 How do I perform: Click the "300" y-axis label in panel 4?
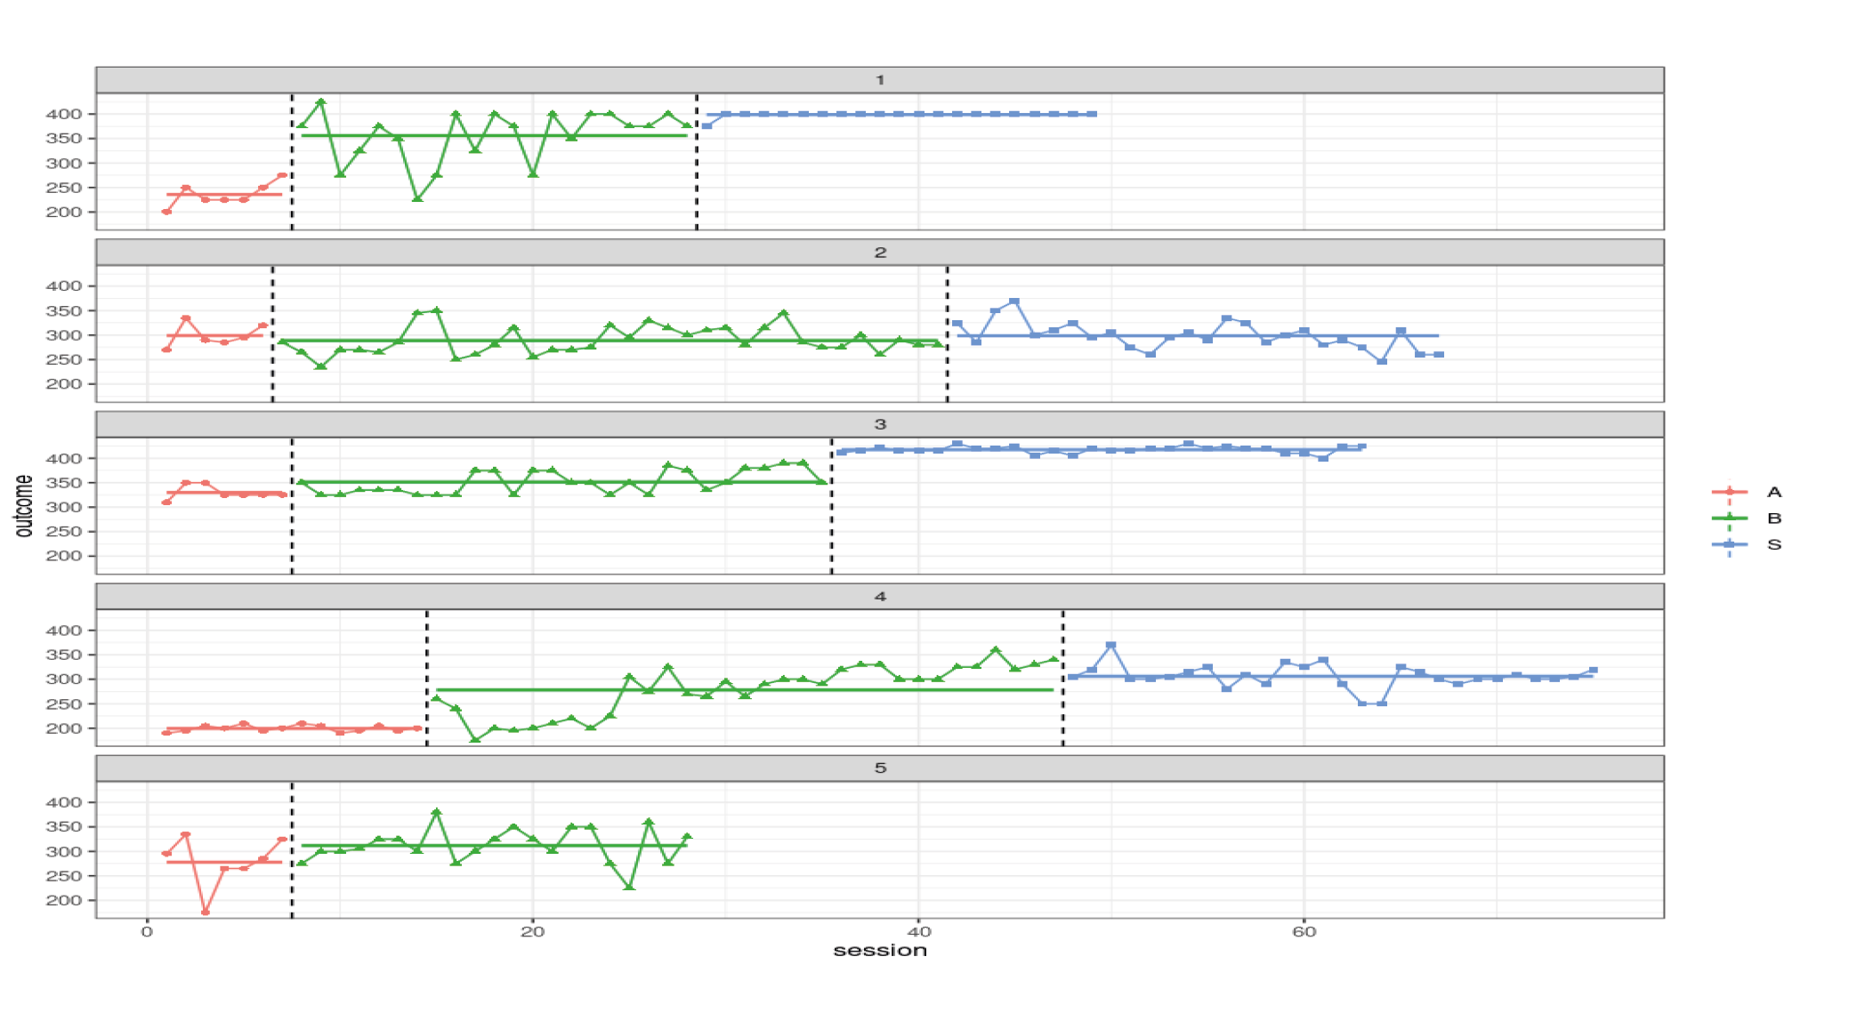(x=64, y=679)
